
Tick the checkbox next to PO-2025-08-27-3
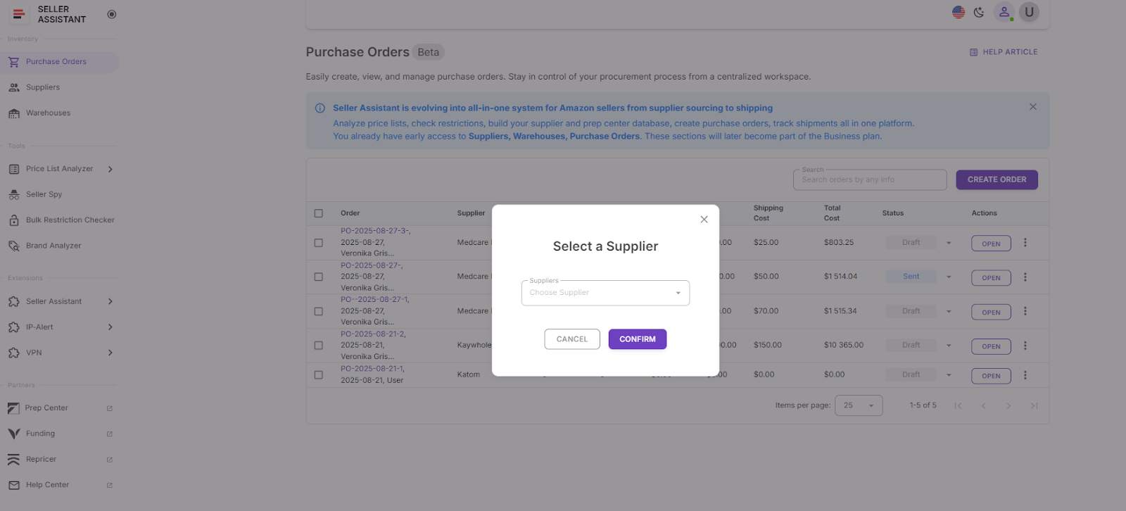tap(318, 242)
